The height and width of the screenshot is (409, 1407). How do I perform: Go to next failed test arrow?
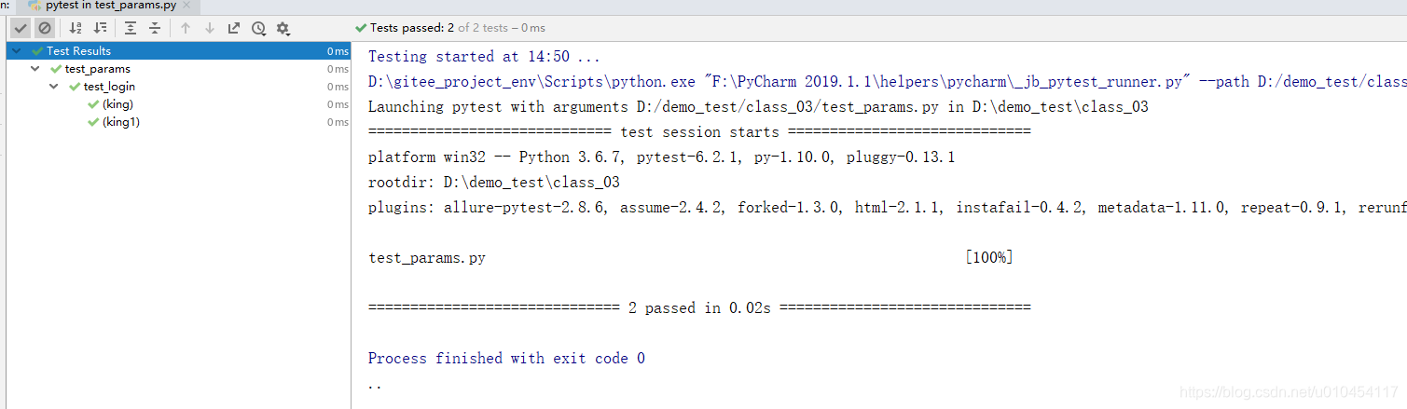pos(210,28)
